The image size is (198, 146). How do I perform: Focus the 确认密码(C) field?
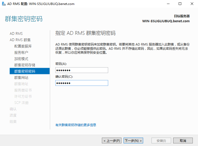coord(82,83)
